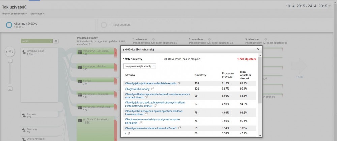Screen dimensions: 337x141
Task: Click external link icon beside jak-zjistit-adresu-odesilatele-emailu
Action: tap(179, 83)
